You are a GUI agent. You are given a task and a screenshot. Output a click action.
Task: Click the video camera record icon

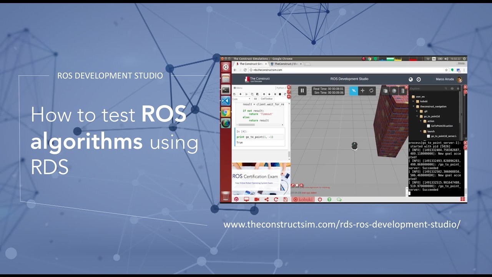click(x=257, y=199)
